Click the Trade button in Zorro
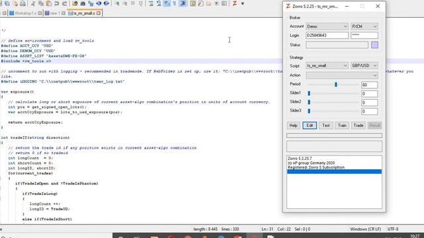 358,126
